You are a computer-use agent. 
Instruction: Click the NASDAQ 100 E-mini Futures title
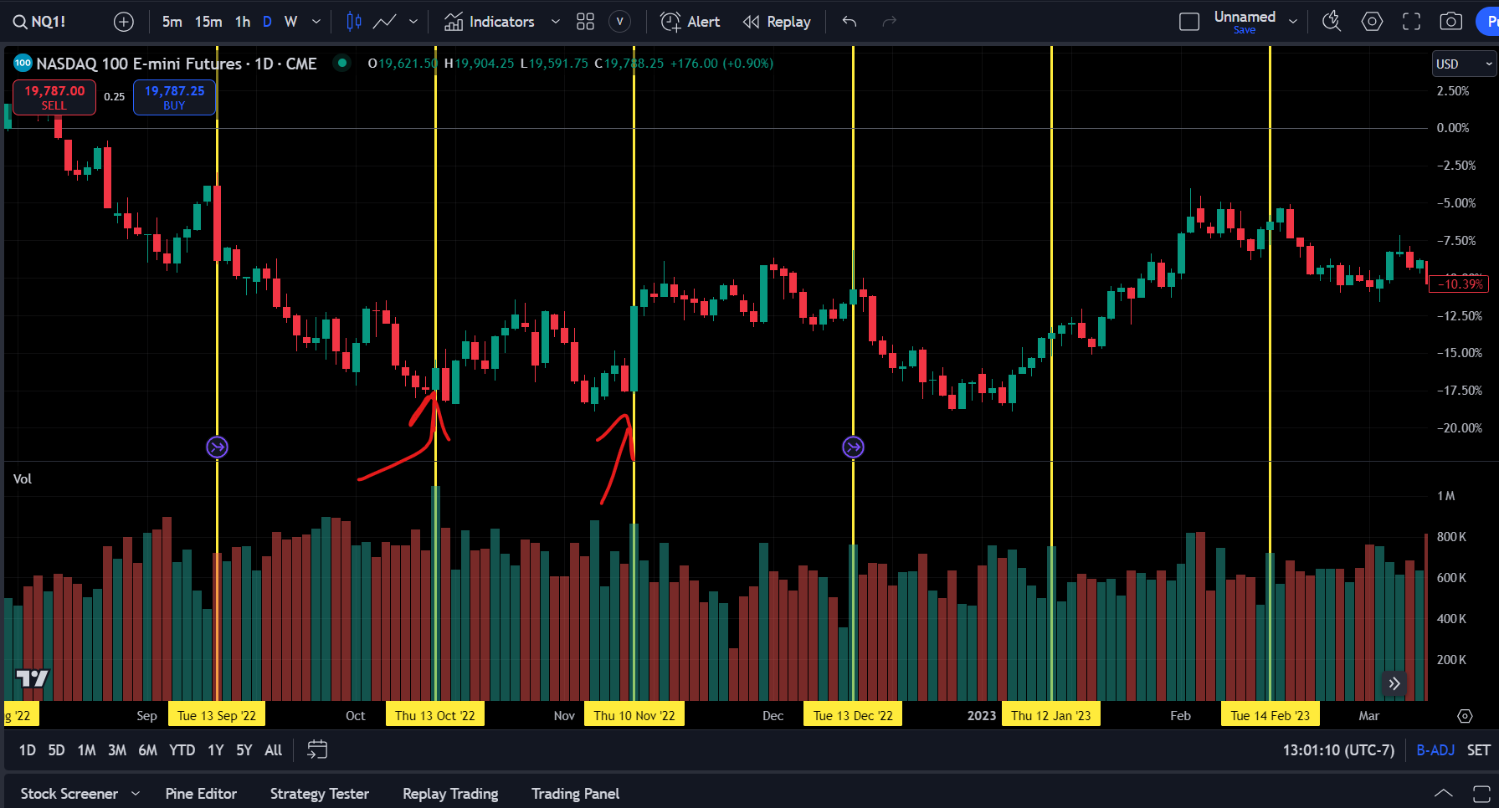(x=177, y=64)
